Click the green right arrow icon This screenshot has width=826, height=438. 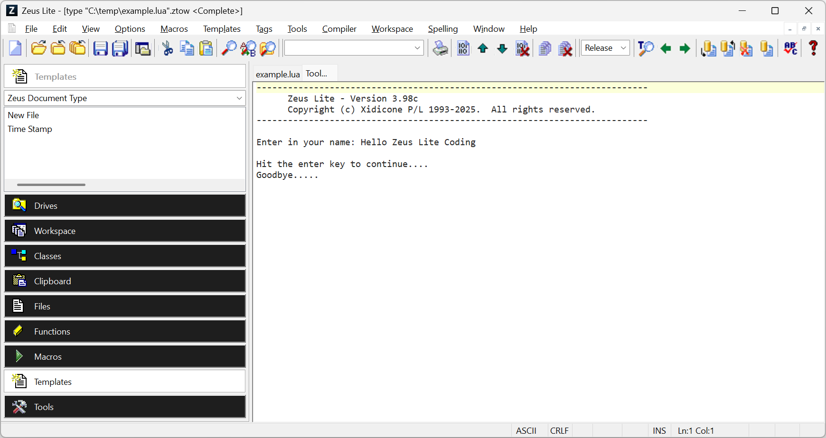(685, 48)
